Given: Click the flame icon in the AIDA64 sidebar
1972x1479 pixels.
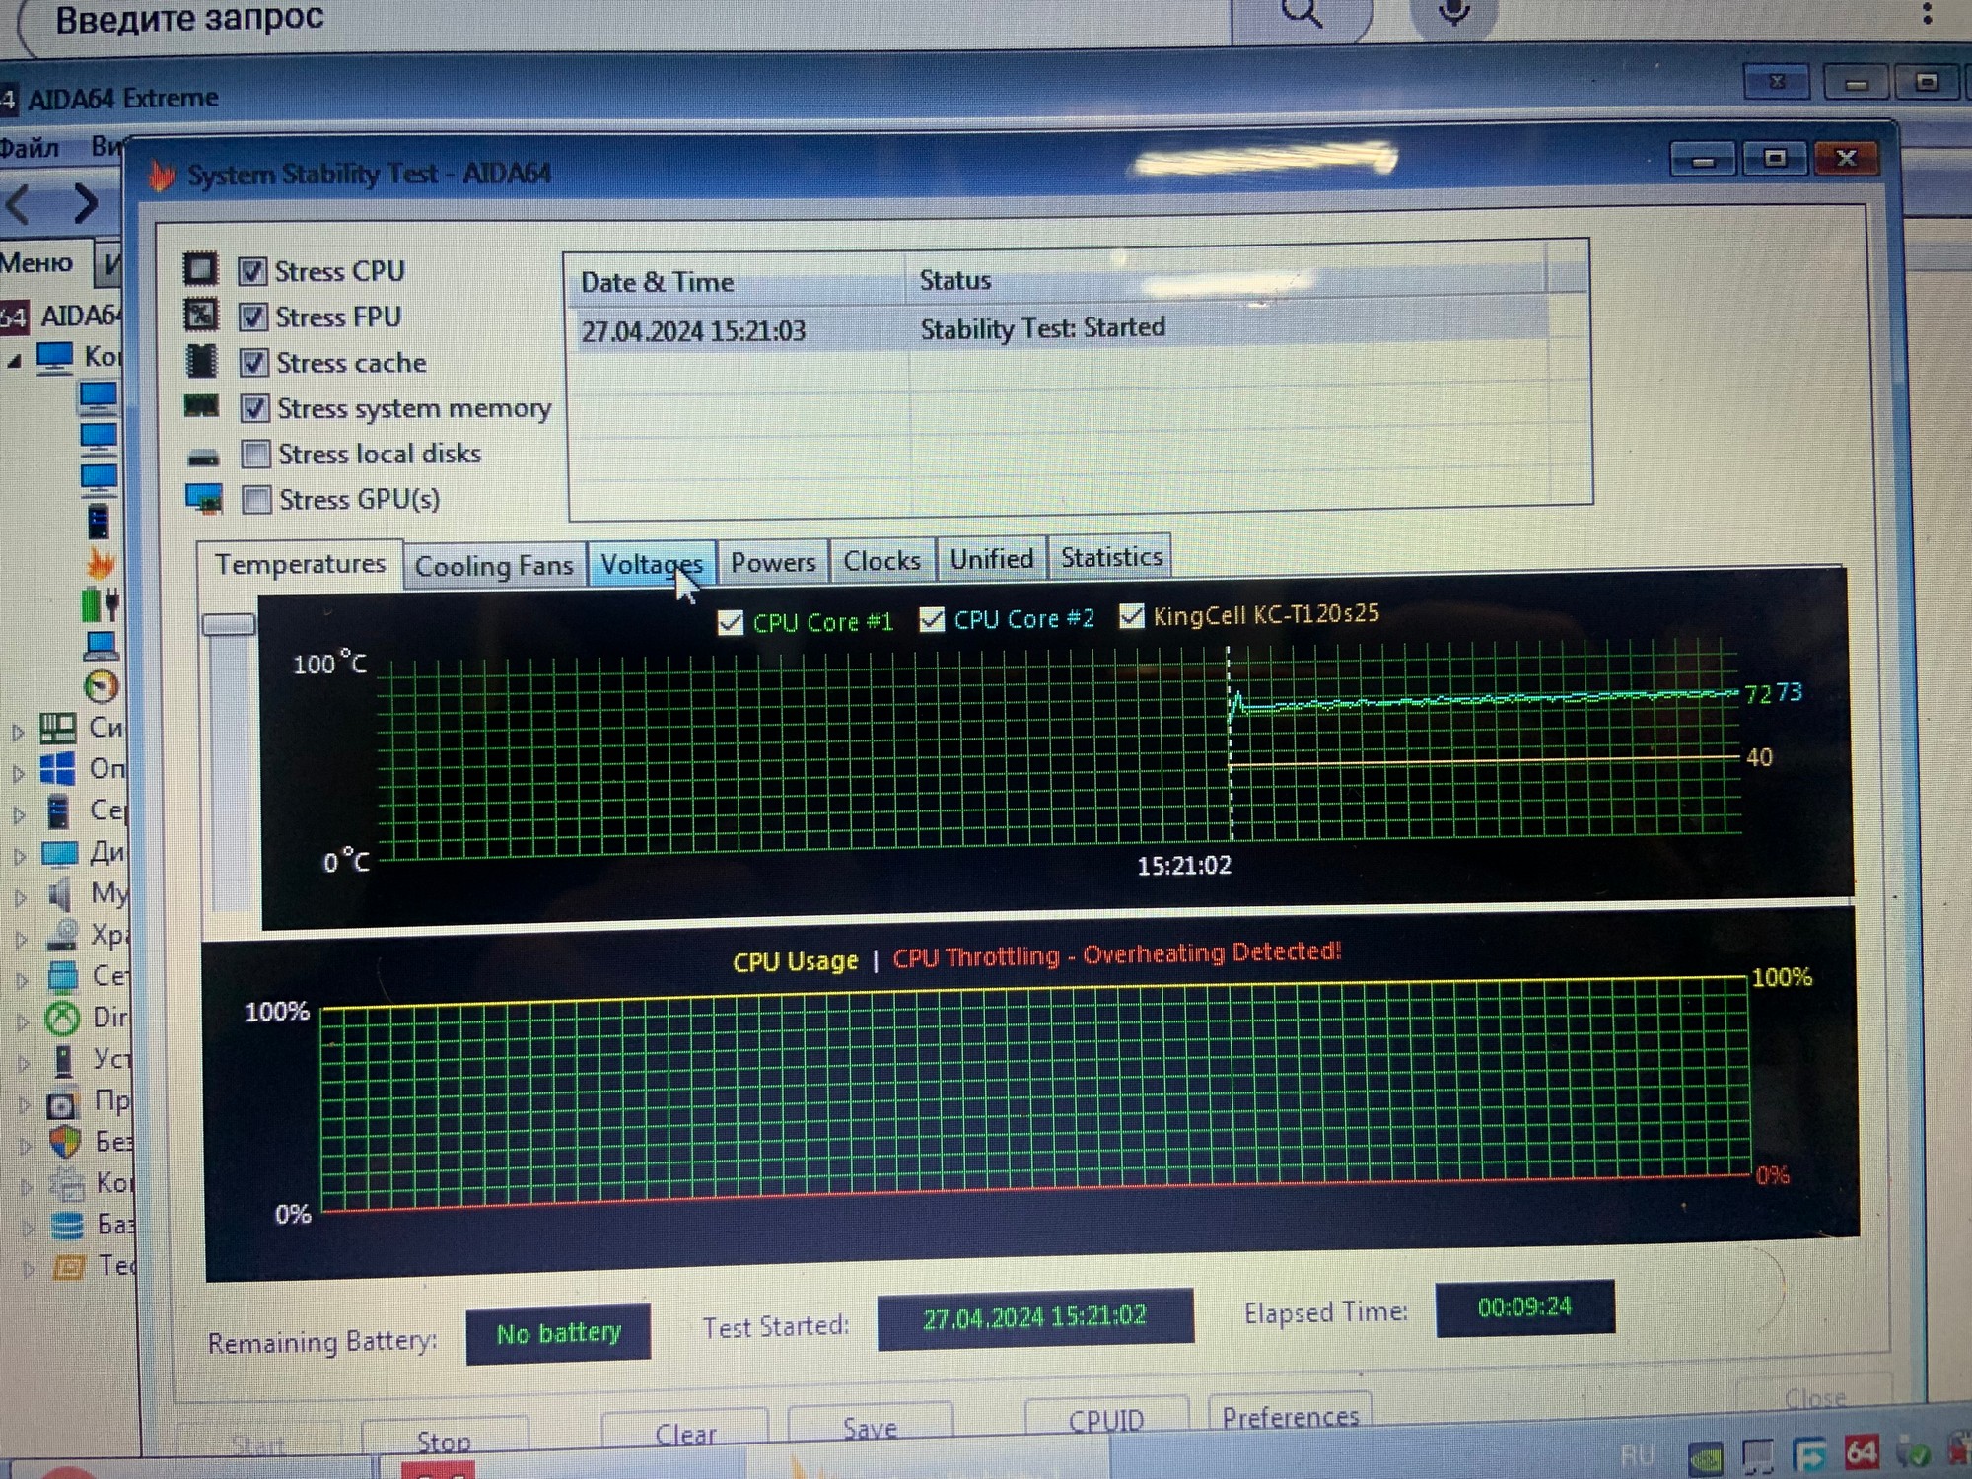Looking at the screenshot, I should (x=101, y=563).
